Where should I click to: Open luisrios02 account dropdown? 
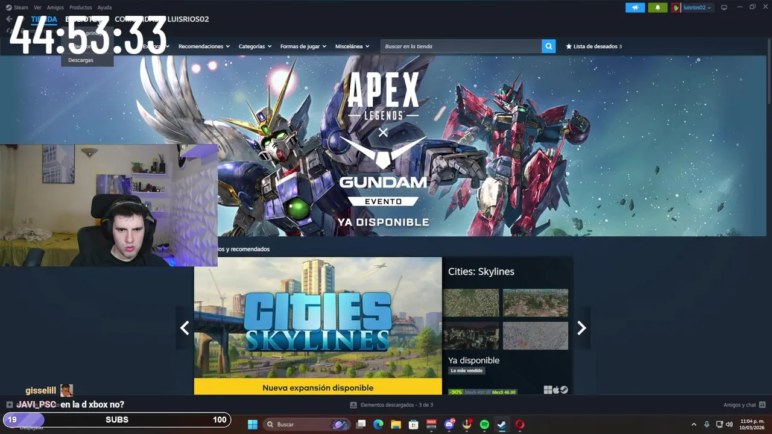pyautogui.click(x=692, y=7)
